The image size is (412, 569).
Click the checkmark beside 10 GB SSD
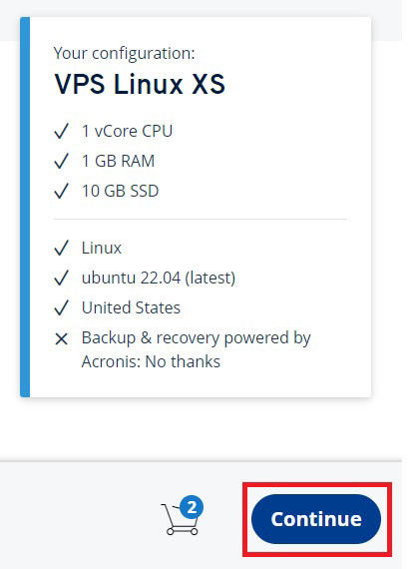[61, 191]
